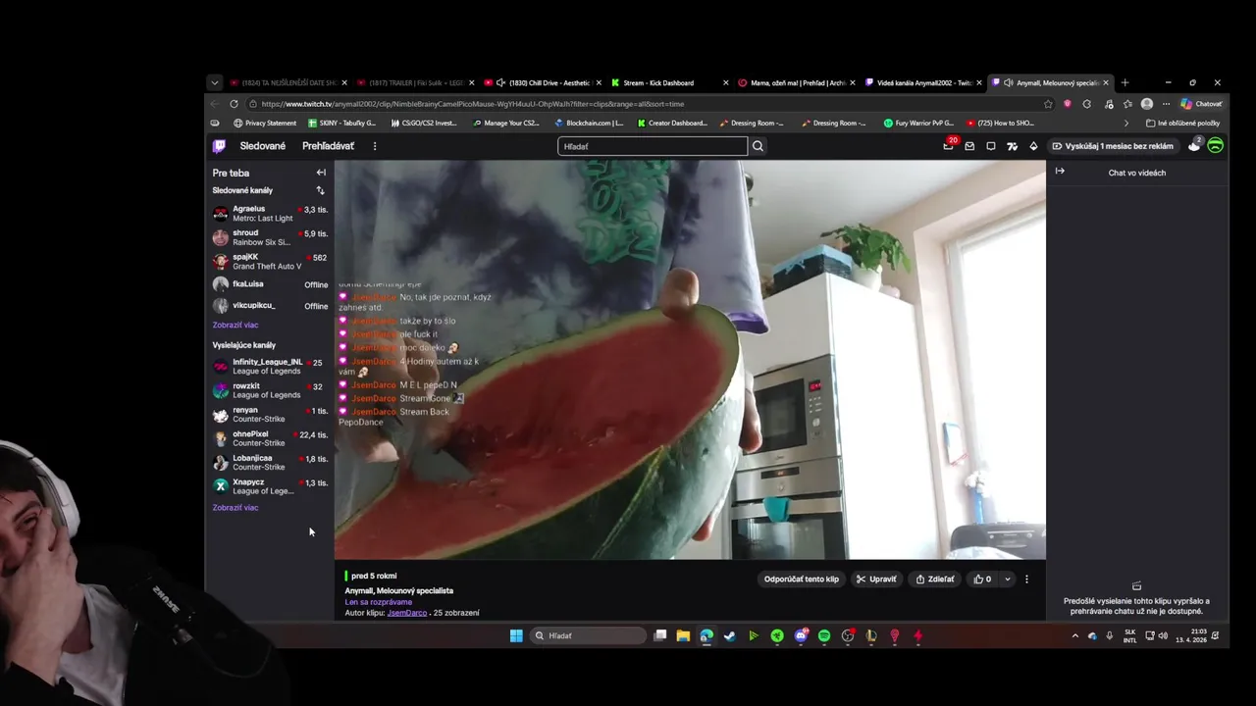Open Steam from the taskbar
The width and height of the screenshot is (1256, 706).
tap(729, 635)
